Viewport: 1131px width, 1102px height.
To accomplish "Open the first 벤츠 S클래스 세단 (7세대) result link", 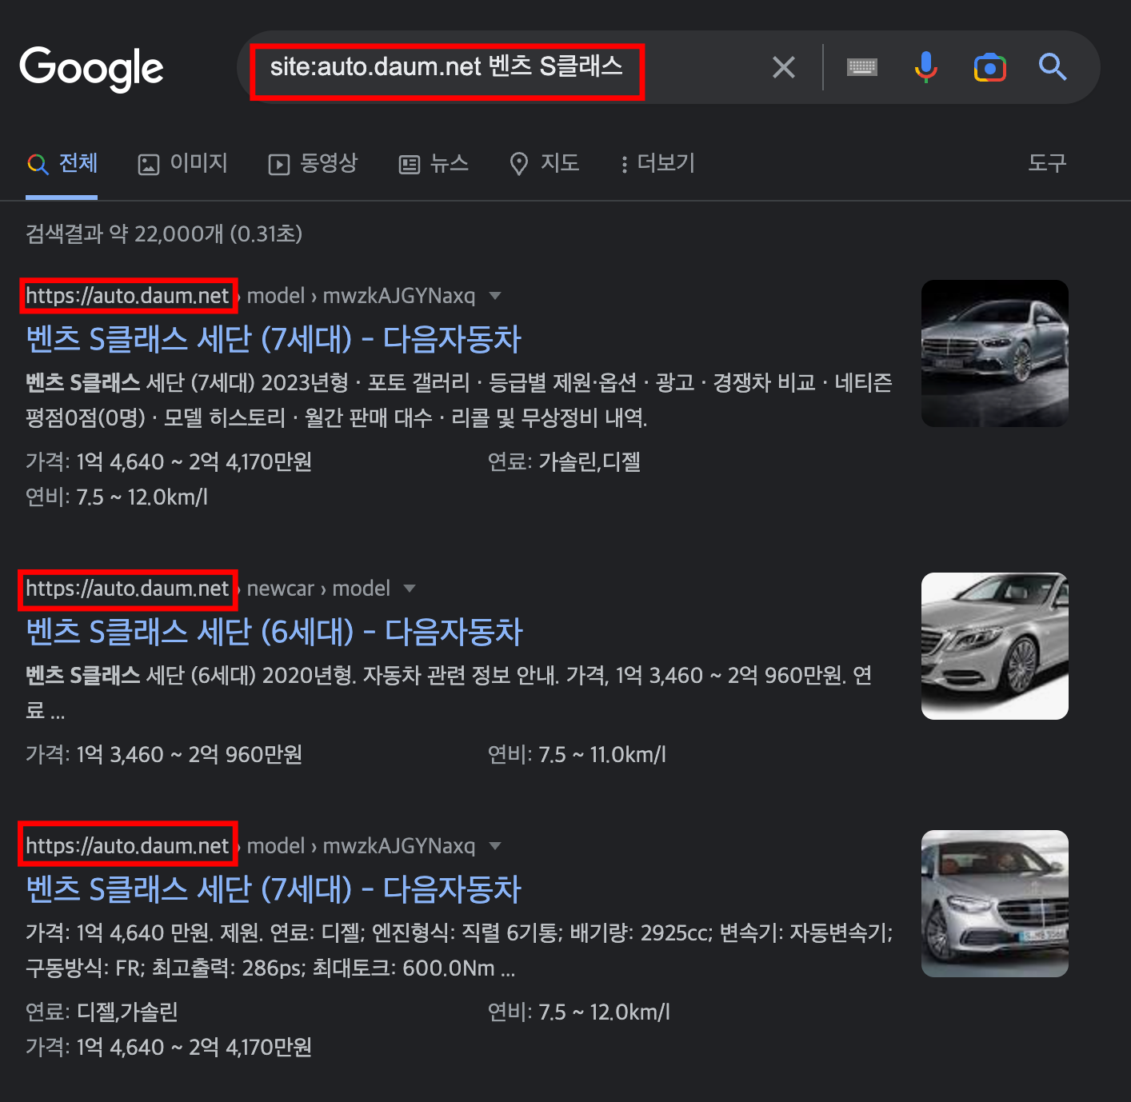I will point(274,339).
